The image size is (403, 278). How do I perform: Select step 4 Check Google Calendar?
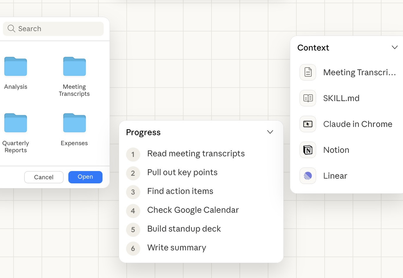coord(193,210)
